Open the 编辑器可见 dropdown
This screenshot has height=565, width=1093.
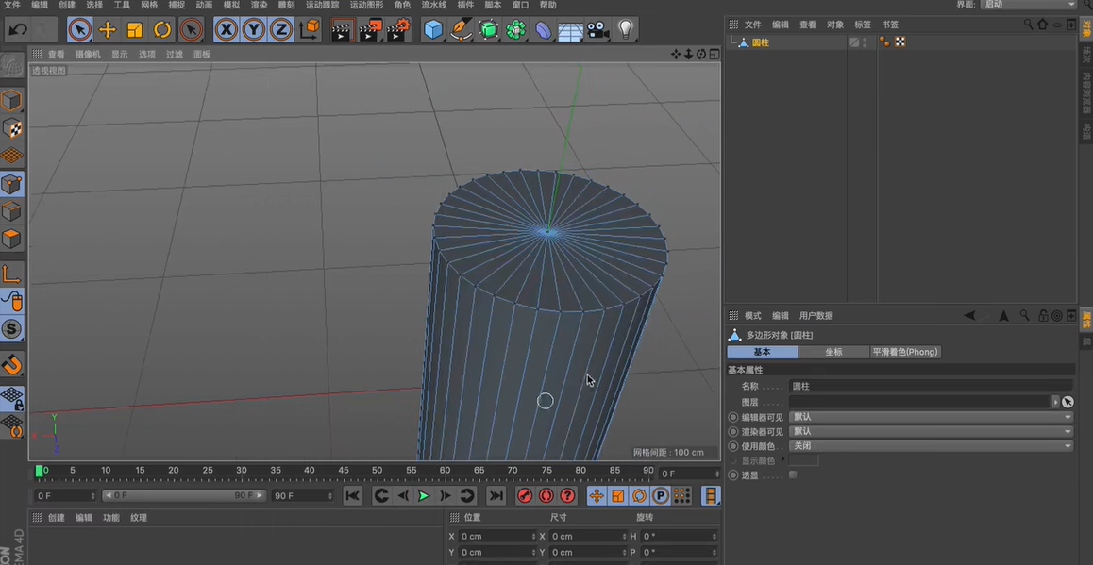click(932, 417)
